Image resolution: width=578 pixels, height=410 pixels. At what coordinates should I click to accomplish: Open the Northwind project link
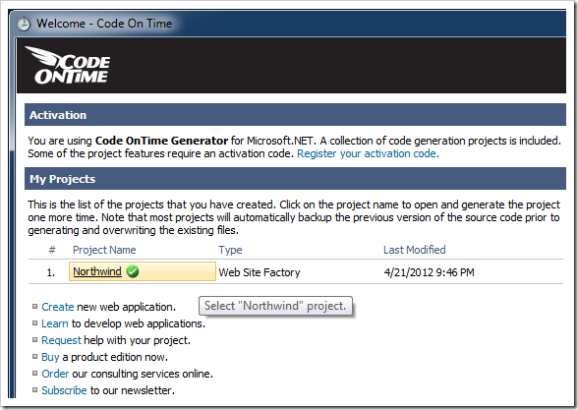coord(97,271)
